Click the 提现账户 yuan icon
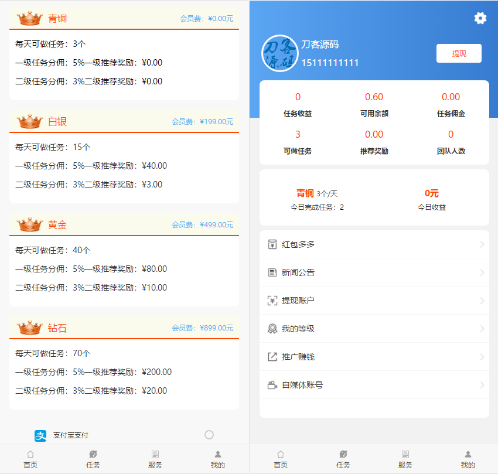Image resolution: width=498 pixels, height=474 pixels. tap(272, 301)
